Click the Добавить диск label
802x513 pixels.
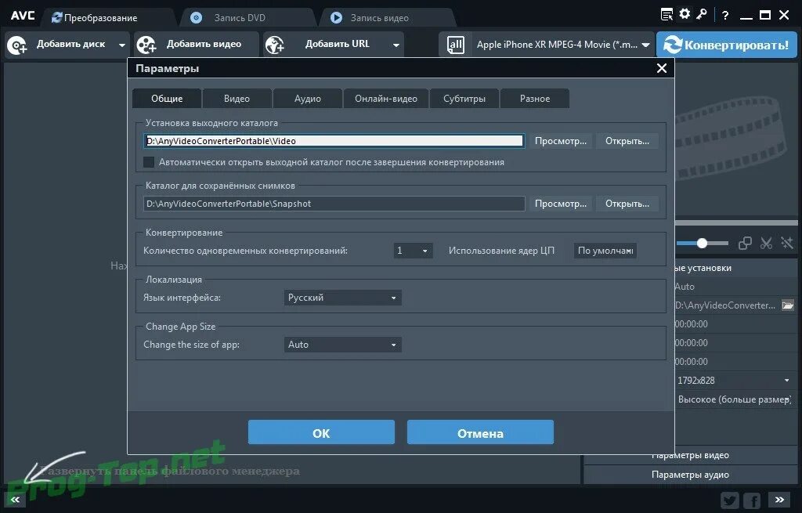[x=71, y=44]
